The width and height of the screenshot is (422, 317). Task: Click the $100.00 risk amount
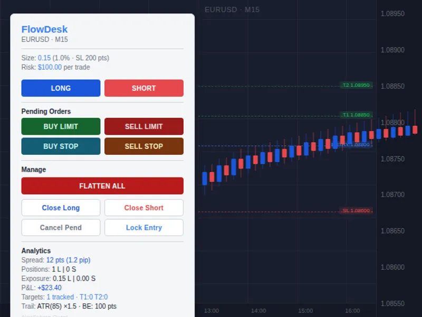(50, 67)
